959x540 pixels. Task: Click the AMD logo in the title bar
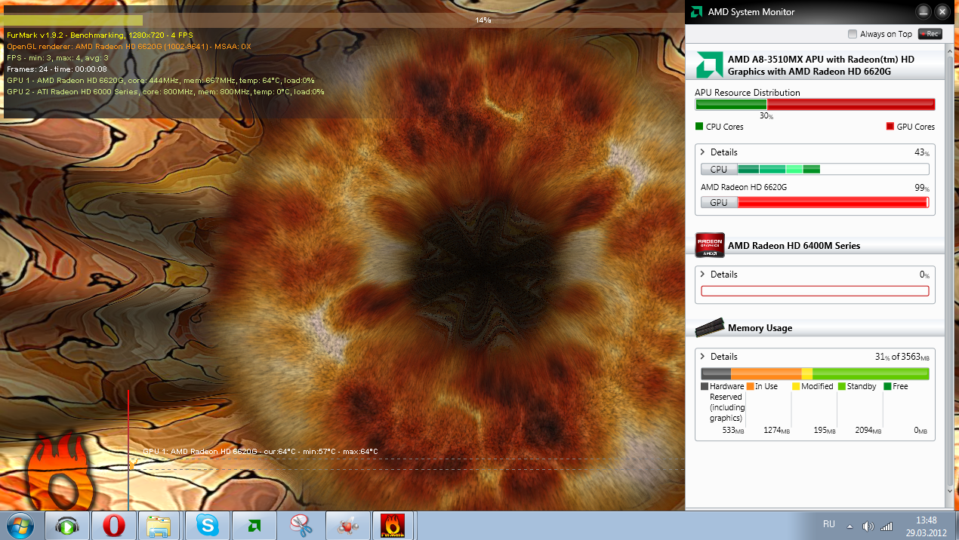coord(695,12)
